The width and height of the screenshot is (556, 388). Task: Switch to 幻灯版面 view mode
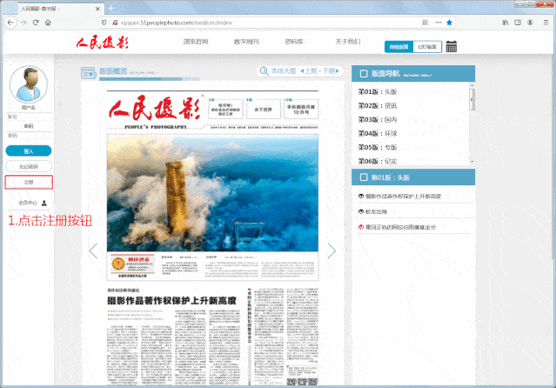point(427,47)
